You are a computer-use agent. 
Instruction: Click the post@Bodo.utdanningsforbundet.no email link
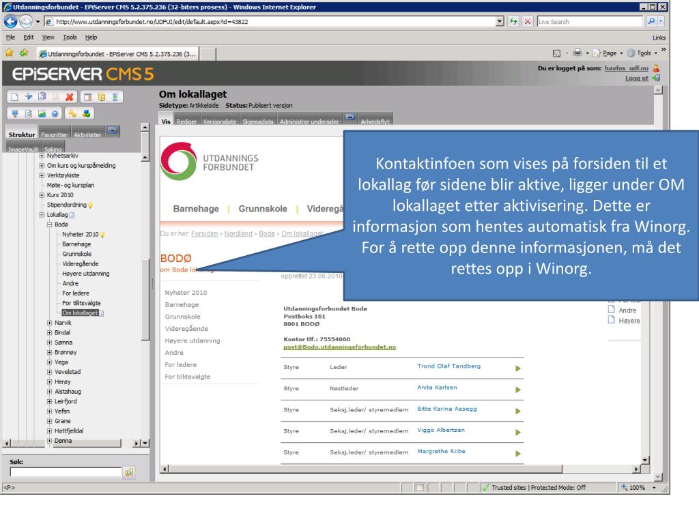pos(340,347)
